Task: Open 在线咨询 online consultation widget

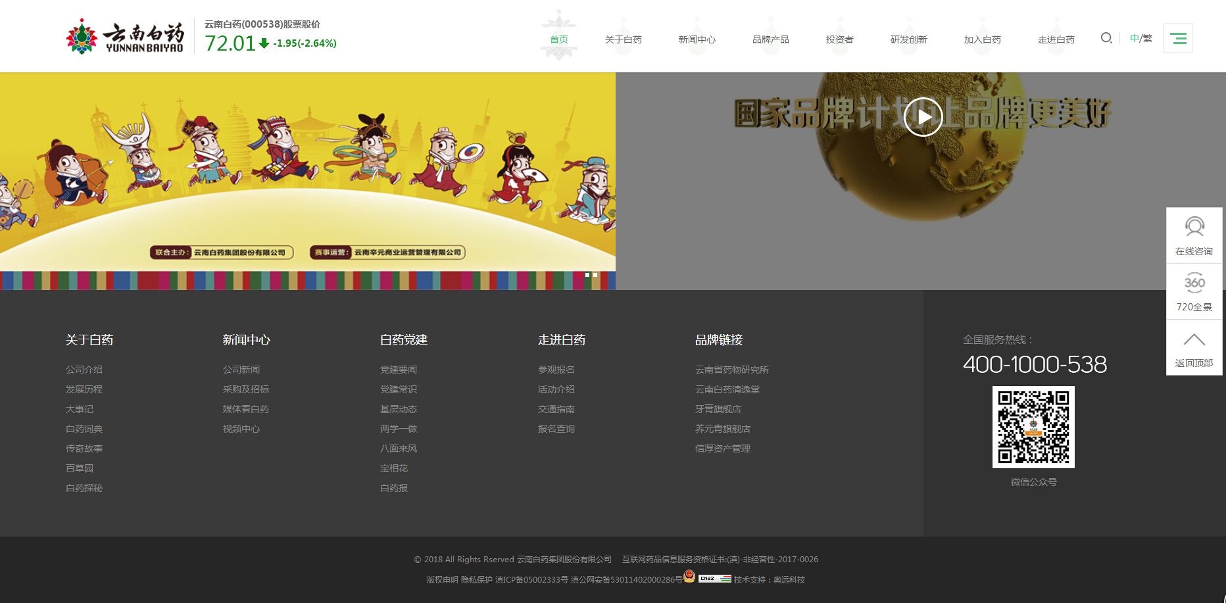Action: [1194, 235]
